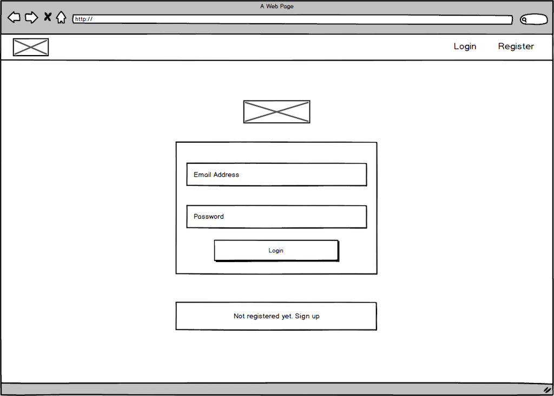
Task: Select the site logo image placeholder
Action: [x=30, y=46]
